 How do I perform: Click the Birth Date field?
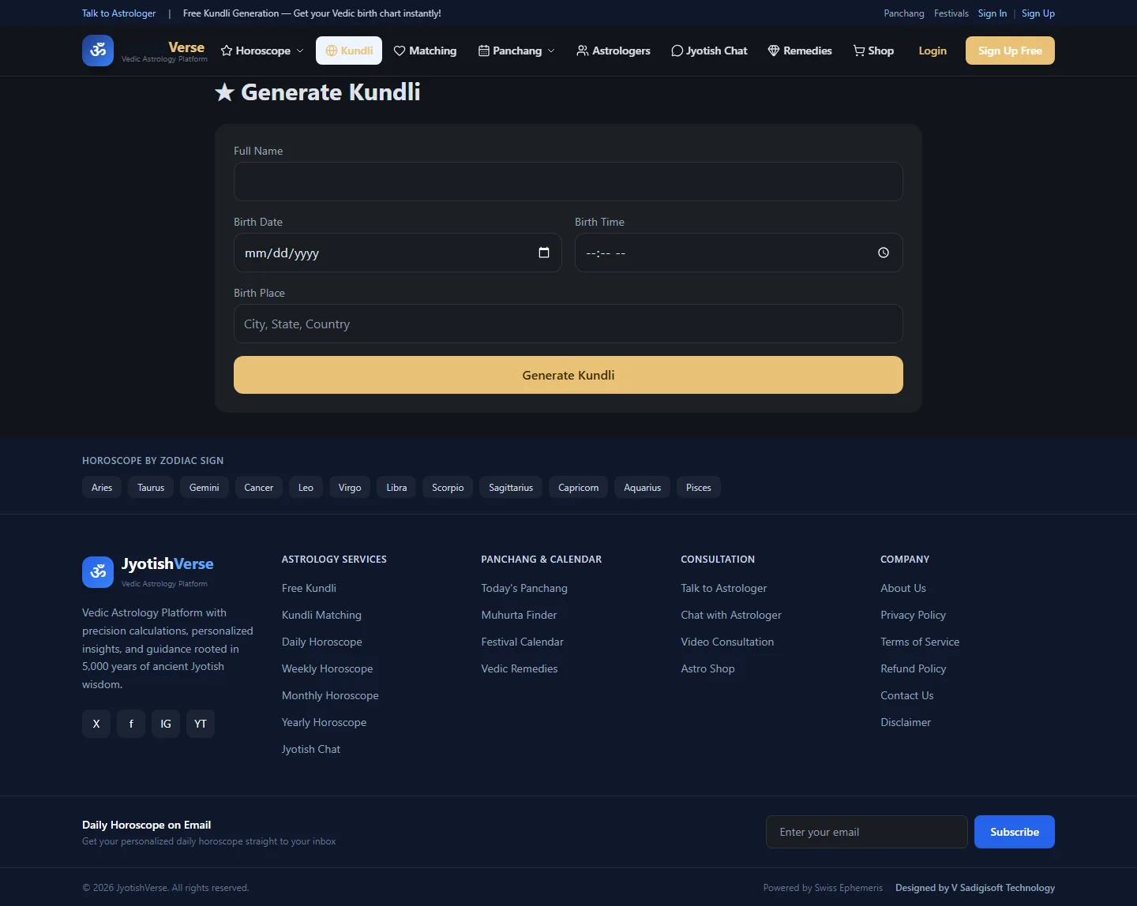[x=398, y=253]
